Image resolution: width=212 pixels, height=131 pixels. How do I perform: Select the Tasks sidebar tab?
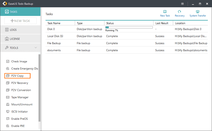pyautogui.click(x=20, y=12)
